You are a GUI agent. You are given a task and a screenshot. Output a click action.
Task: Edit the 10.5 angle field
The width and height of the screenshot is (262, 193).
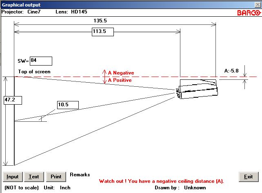[x=68, y=105]
